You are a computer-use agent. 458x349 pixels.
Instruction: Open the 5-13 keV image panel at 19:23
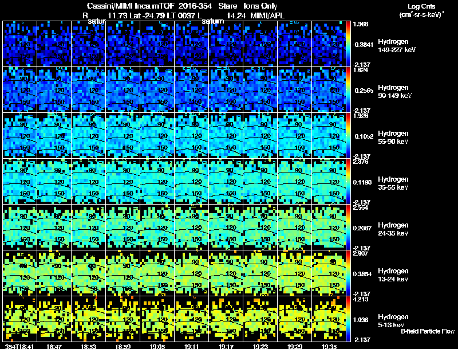pyautogui.click(x=260, y=319)
